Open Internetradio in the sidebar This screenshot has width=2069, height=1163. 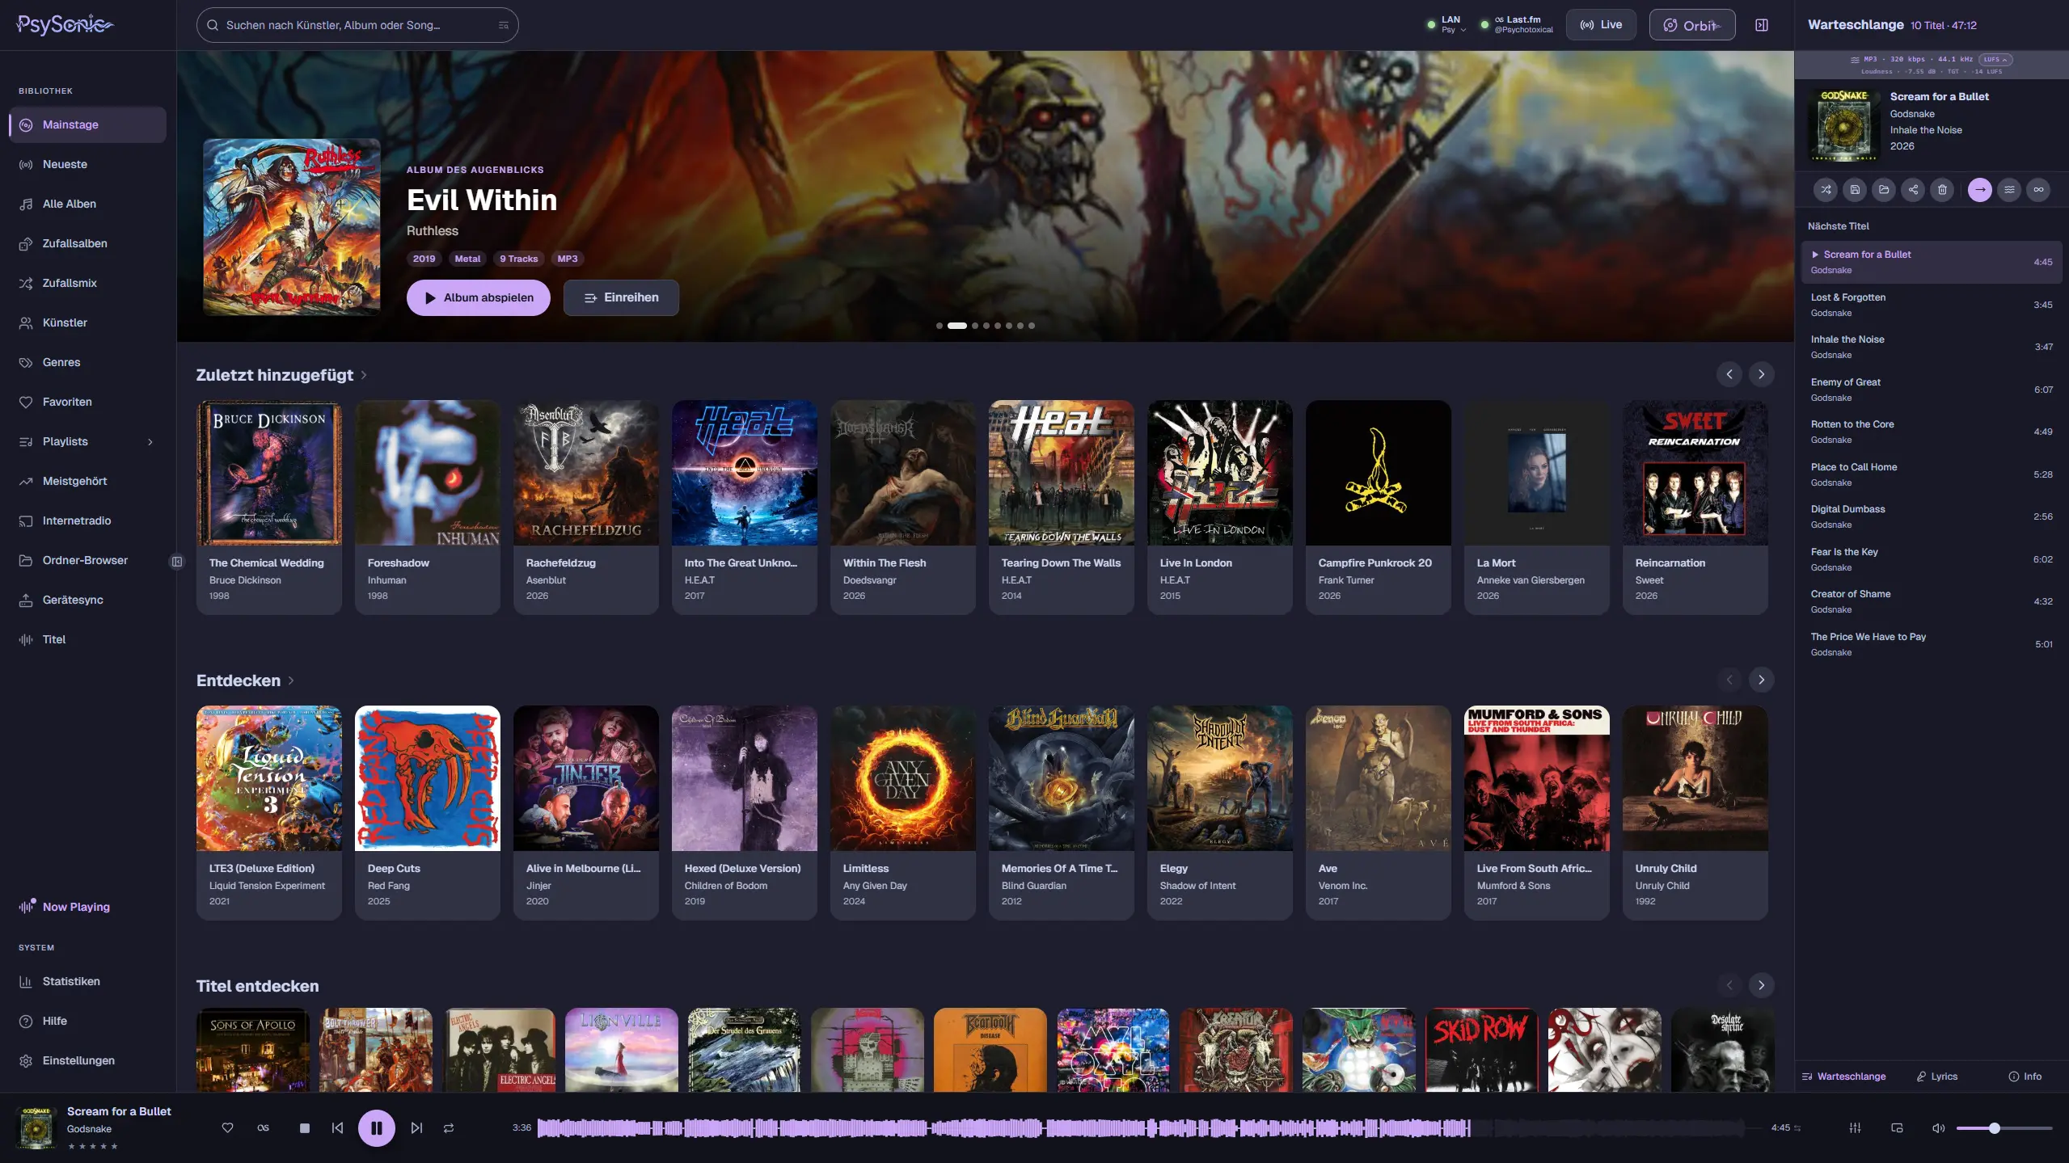87,521
